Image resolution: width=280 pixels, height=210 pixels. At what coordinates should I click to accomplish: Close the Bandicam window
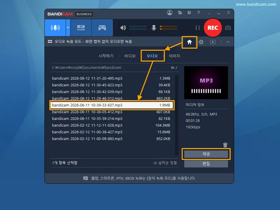[229, 13]
